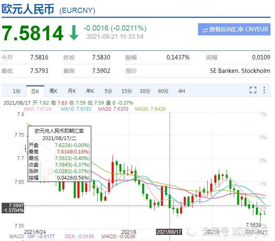Click the DEA: -0.0159 MACD label
Screen dimensions: 275x241
(79, 237)
